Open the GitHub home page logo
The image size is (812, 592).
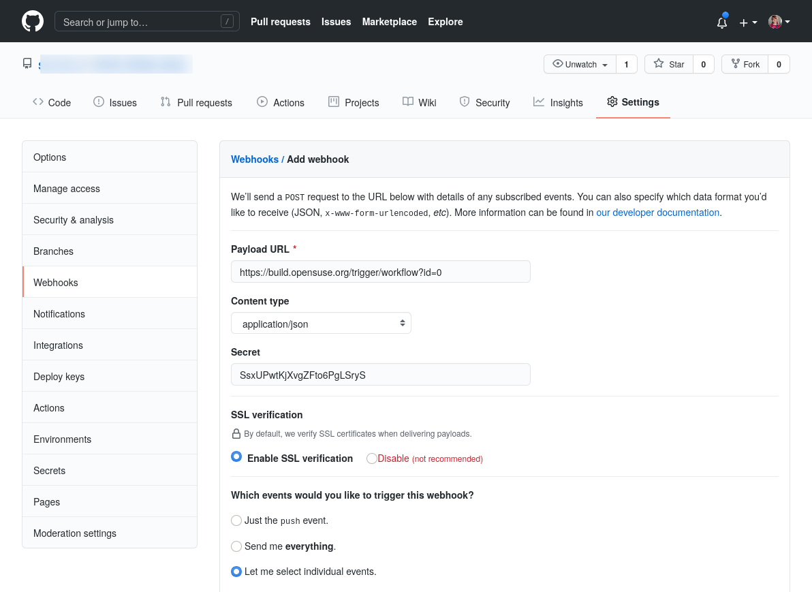(x=32, y=21)
